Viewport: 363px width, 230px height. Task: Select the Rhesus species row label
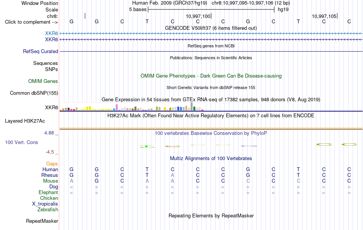pyautogui.click(x=50, y=175)
